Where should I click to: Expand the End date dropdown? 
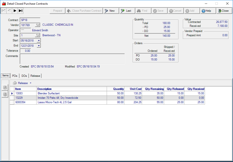pos(39,46)
